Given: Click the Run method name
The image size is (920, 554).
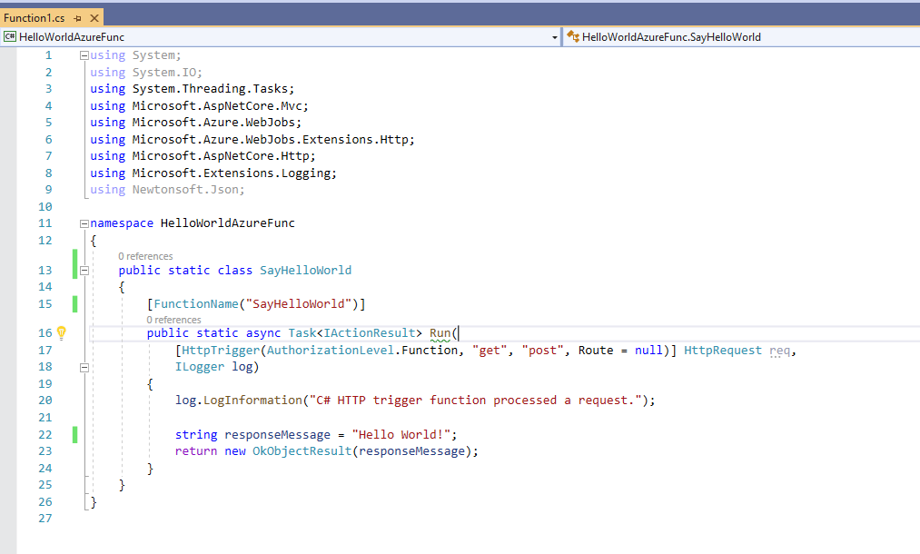Looking at the screenshot, I should pos(440,333).
